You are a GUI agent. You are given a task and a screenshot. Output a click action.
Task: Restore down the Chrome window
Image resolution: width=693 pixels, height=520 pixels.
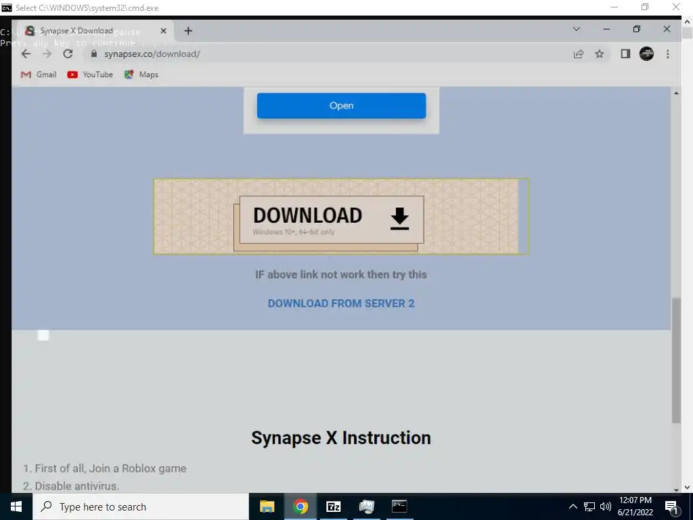point(636,29)
